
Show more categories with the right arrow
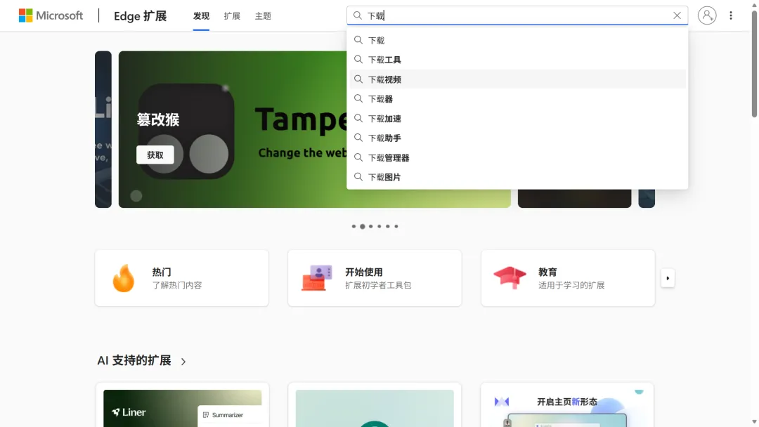pyautogui.click(x=668, y=278)
